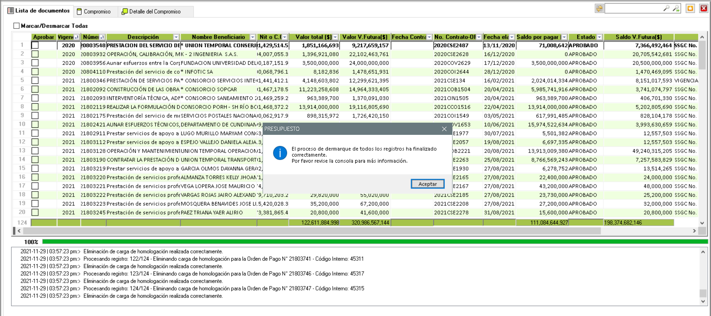Click the red X close panel icon

(703, 9)
